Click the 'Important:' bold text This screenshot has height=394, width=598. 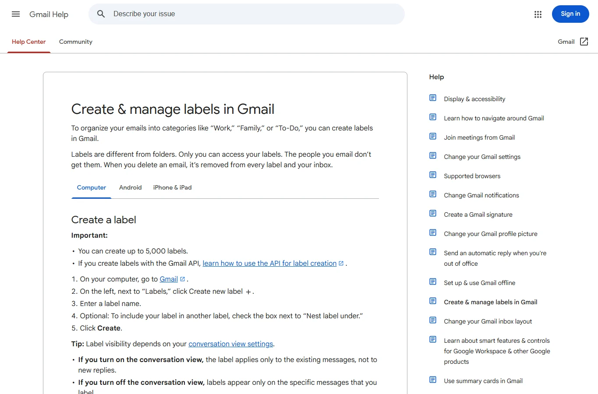(x=89, y=236)
